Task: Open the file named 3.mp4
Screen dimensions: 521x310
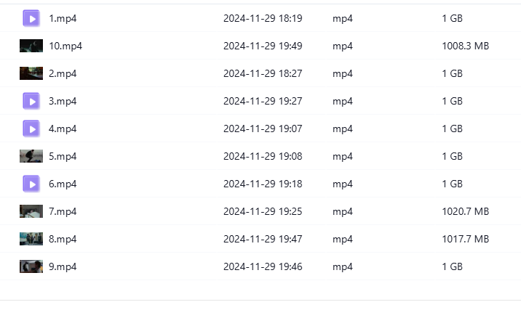Action: pyautogui.click(x=63, y=101)
